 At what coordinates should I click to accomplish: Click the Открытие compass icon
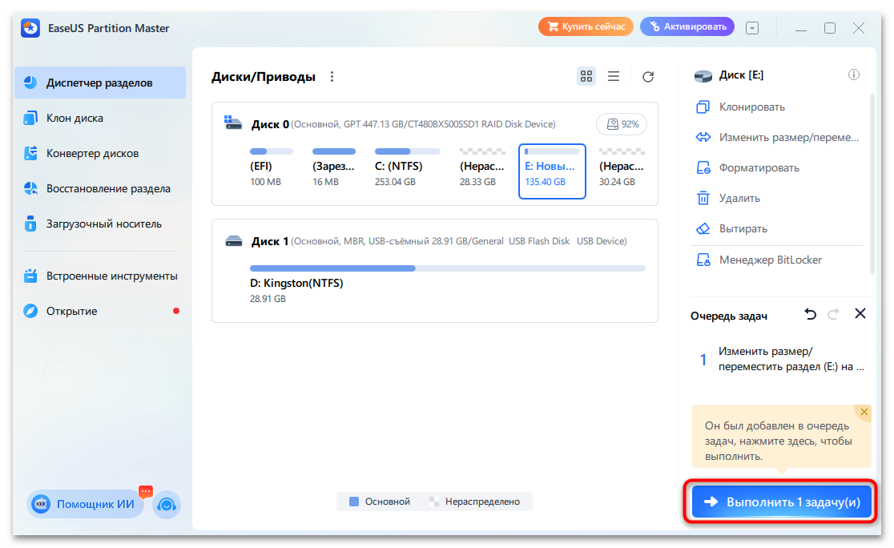point(30,311)
